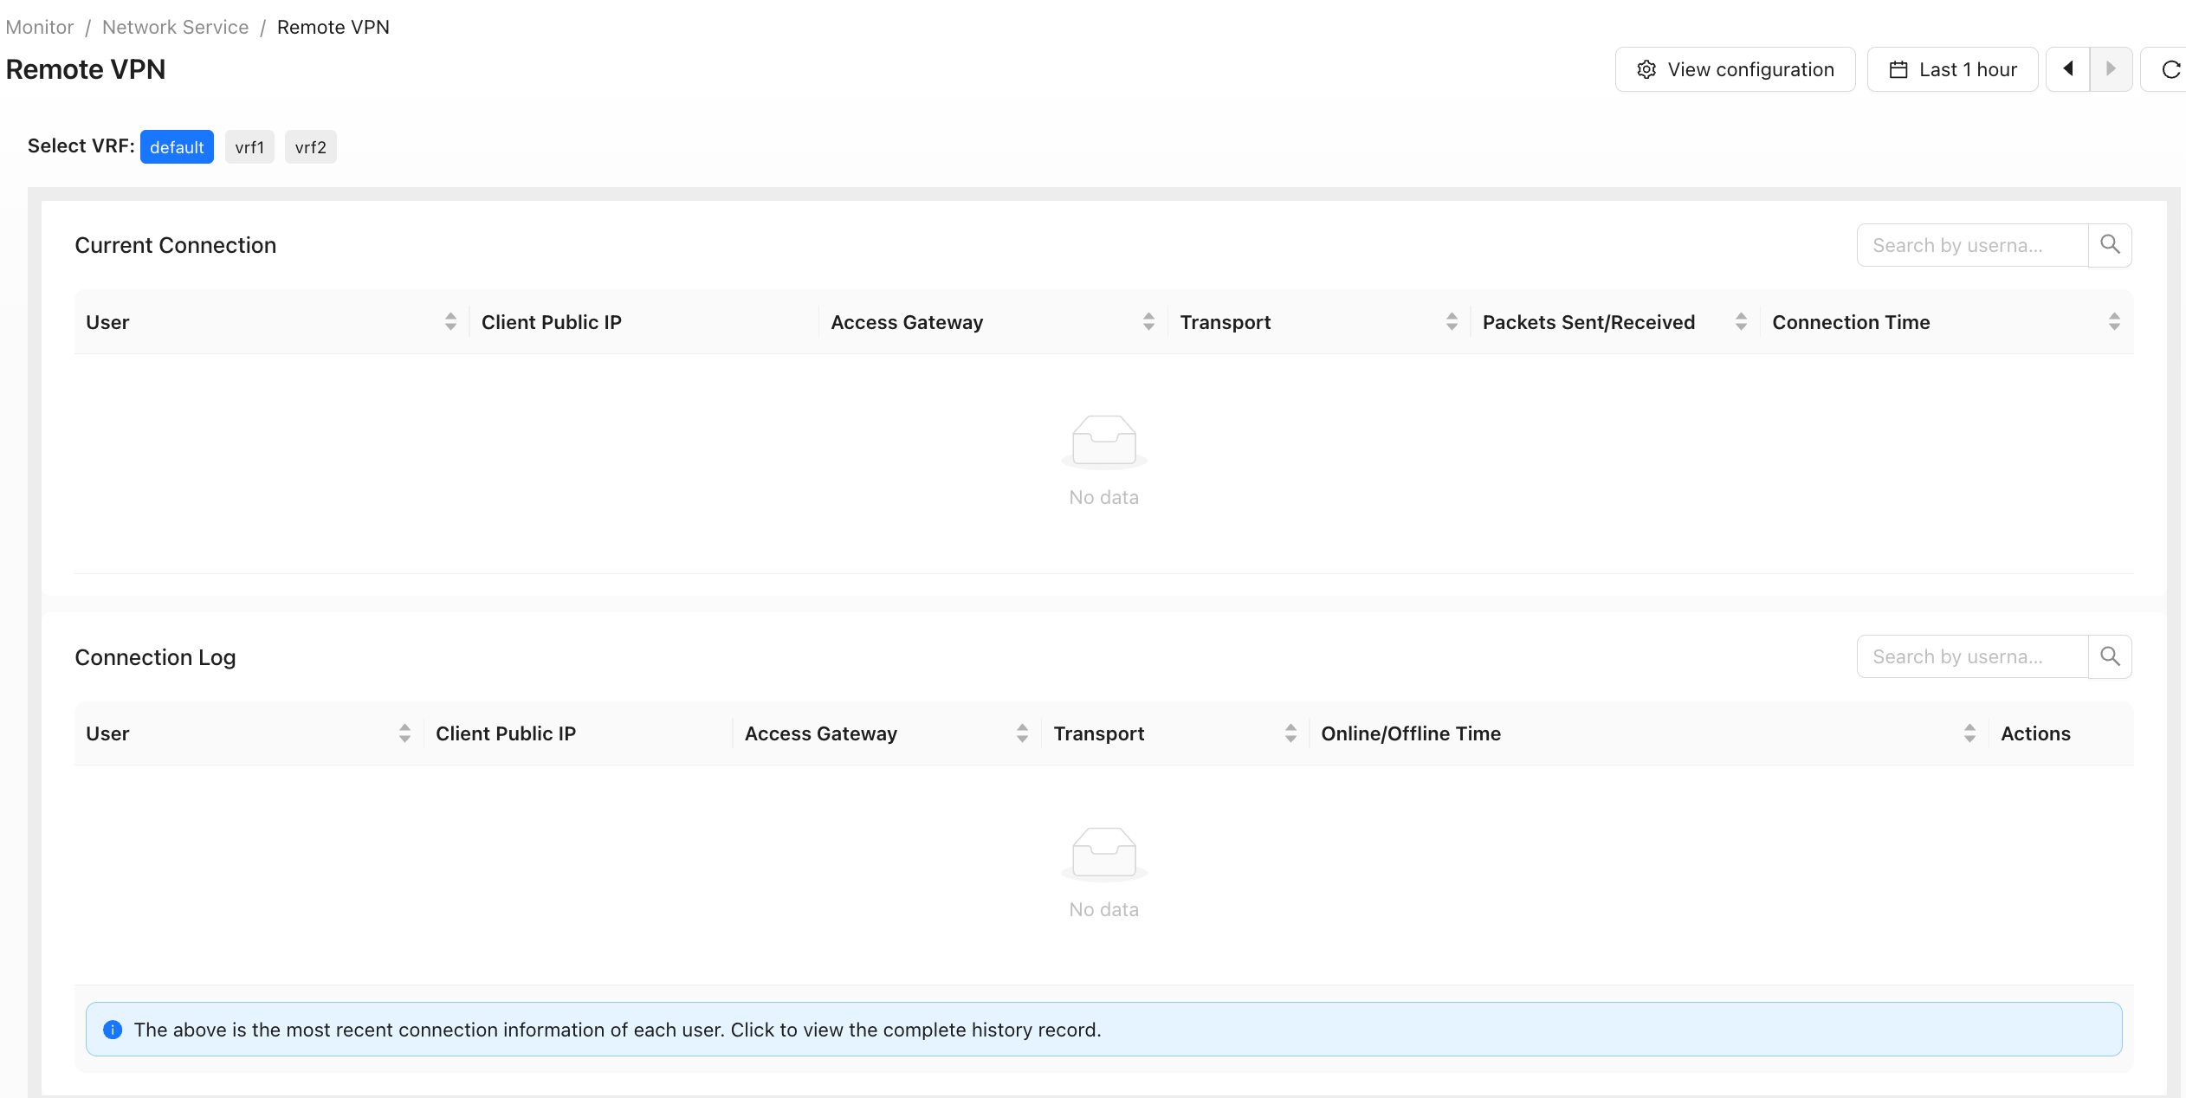Click Client Public IP header in Connection Log
Image resolution: width=2186 pixels, height=1098 pixels.
click(x=505, y=733)
